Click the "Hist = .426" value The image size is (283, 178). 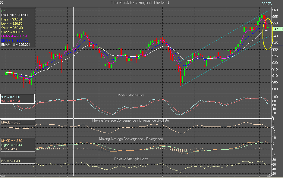coord(9,149)
